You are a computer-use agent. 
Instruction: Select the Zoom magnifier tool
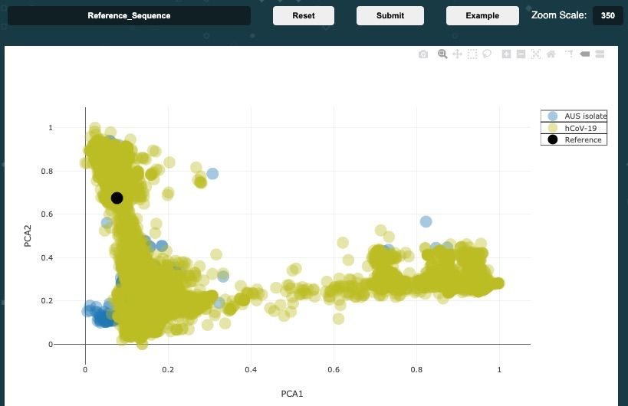click(x=442, y=54)
